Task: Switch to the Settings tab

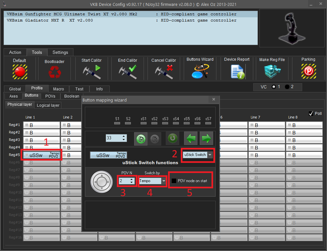Action: [x=60, y=52]
